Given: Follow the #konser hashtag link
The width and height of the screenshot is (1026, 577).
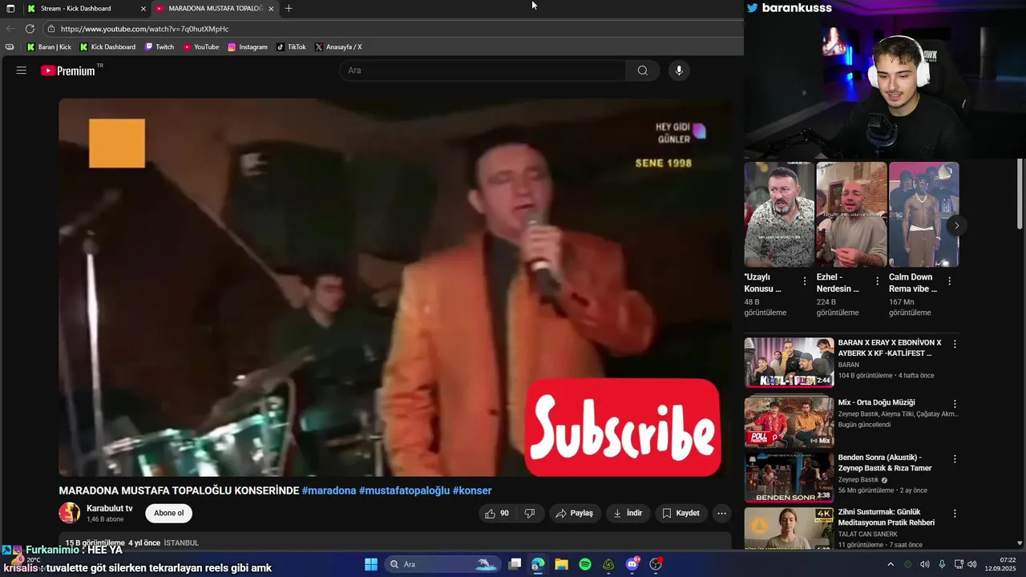Looking at the screenshot, I should pos(472,490).
